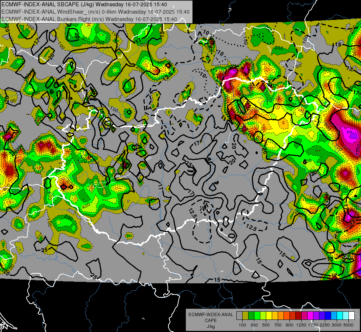Click the 500 value on legend scale
This screenshot has height=332, width=361.
(x=266, y=325)
